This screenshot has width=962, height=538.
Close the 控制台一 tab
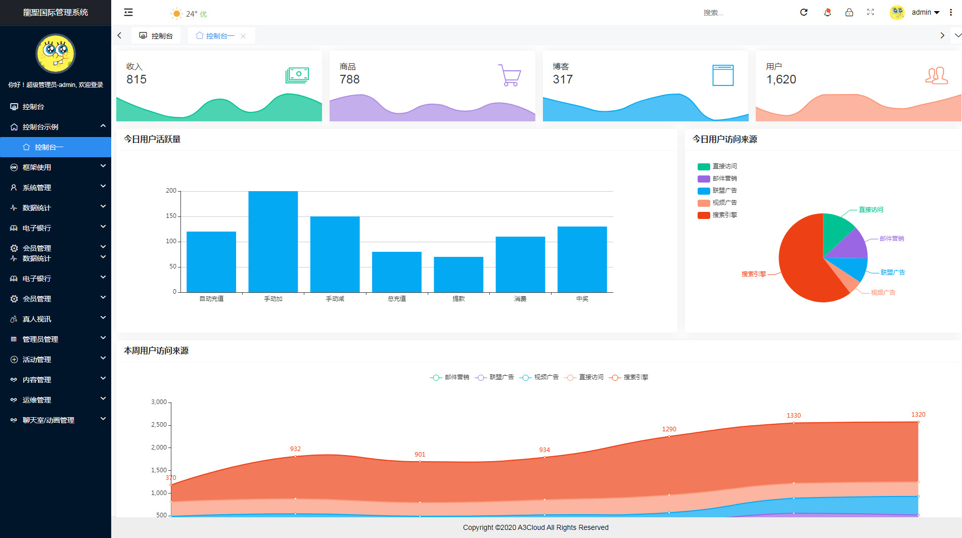point(243,36)
